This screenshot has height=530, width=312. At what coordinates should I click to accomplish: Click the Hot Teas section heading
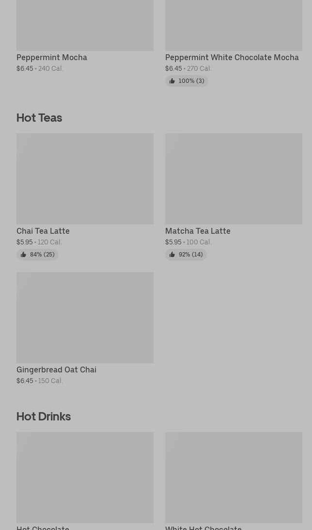(x=39, y=118)
